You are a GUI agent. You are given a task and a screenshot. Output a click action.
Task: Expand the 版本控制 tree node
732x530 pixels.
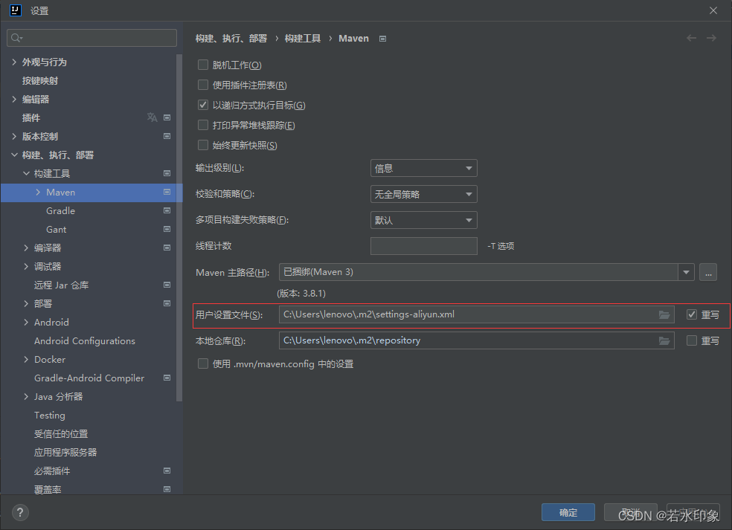[x=14, y=136]
